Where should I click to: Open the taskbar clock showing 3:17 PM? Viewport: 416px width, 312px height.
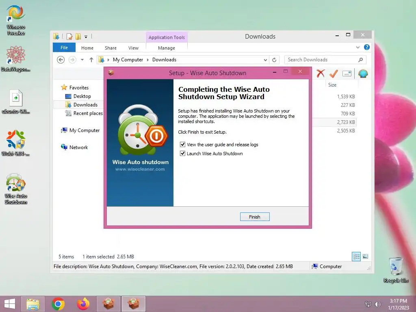point(398,304)
